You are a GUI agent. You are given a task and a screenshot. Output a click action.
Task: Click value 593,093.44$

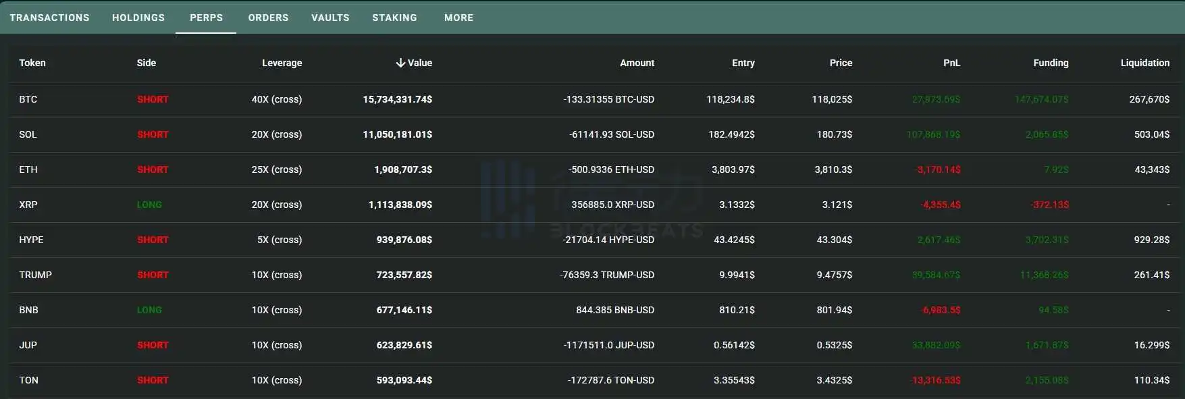(404, 380)
